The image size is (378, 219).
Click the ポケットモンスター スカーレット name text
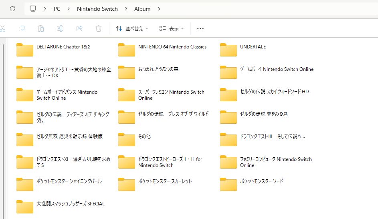point(165,181)
